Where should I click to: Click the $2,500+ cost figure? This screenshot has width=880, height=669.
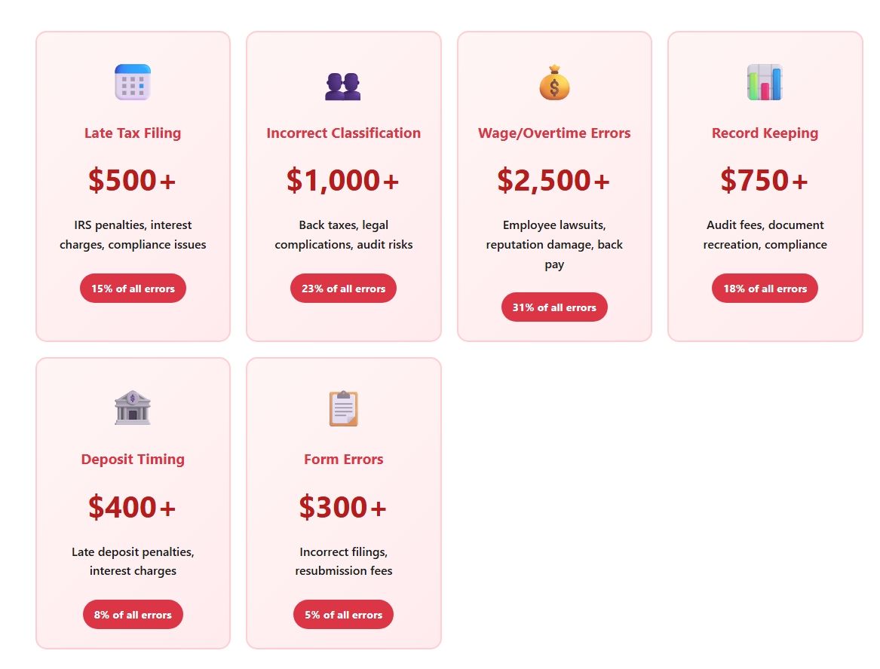554,180
